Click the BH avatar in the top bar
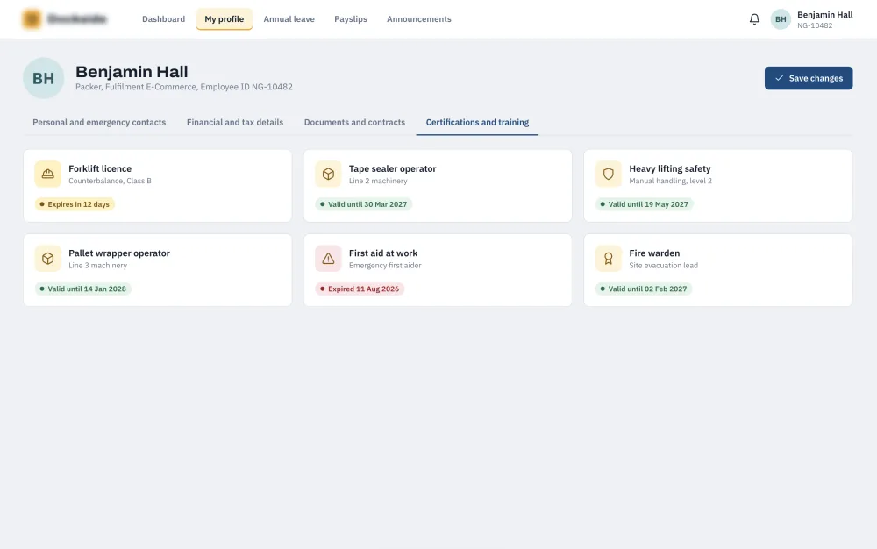This screenshot has width=877, height=549. [781, 19]
